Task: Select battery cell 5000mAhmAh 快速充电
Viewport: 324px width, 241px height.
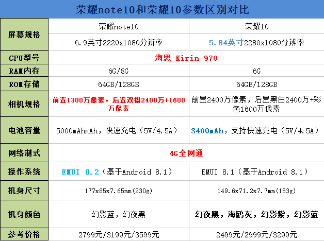Action: (119, 130)
